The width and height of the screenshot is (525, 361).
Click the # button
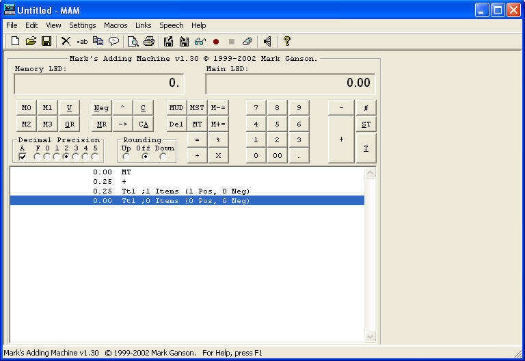(x=366, y=108)
